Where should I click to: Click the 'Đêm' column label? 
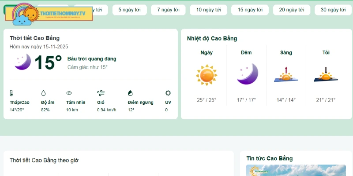pos(246,52)
